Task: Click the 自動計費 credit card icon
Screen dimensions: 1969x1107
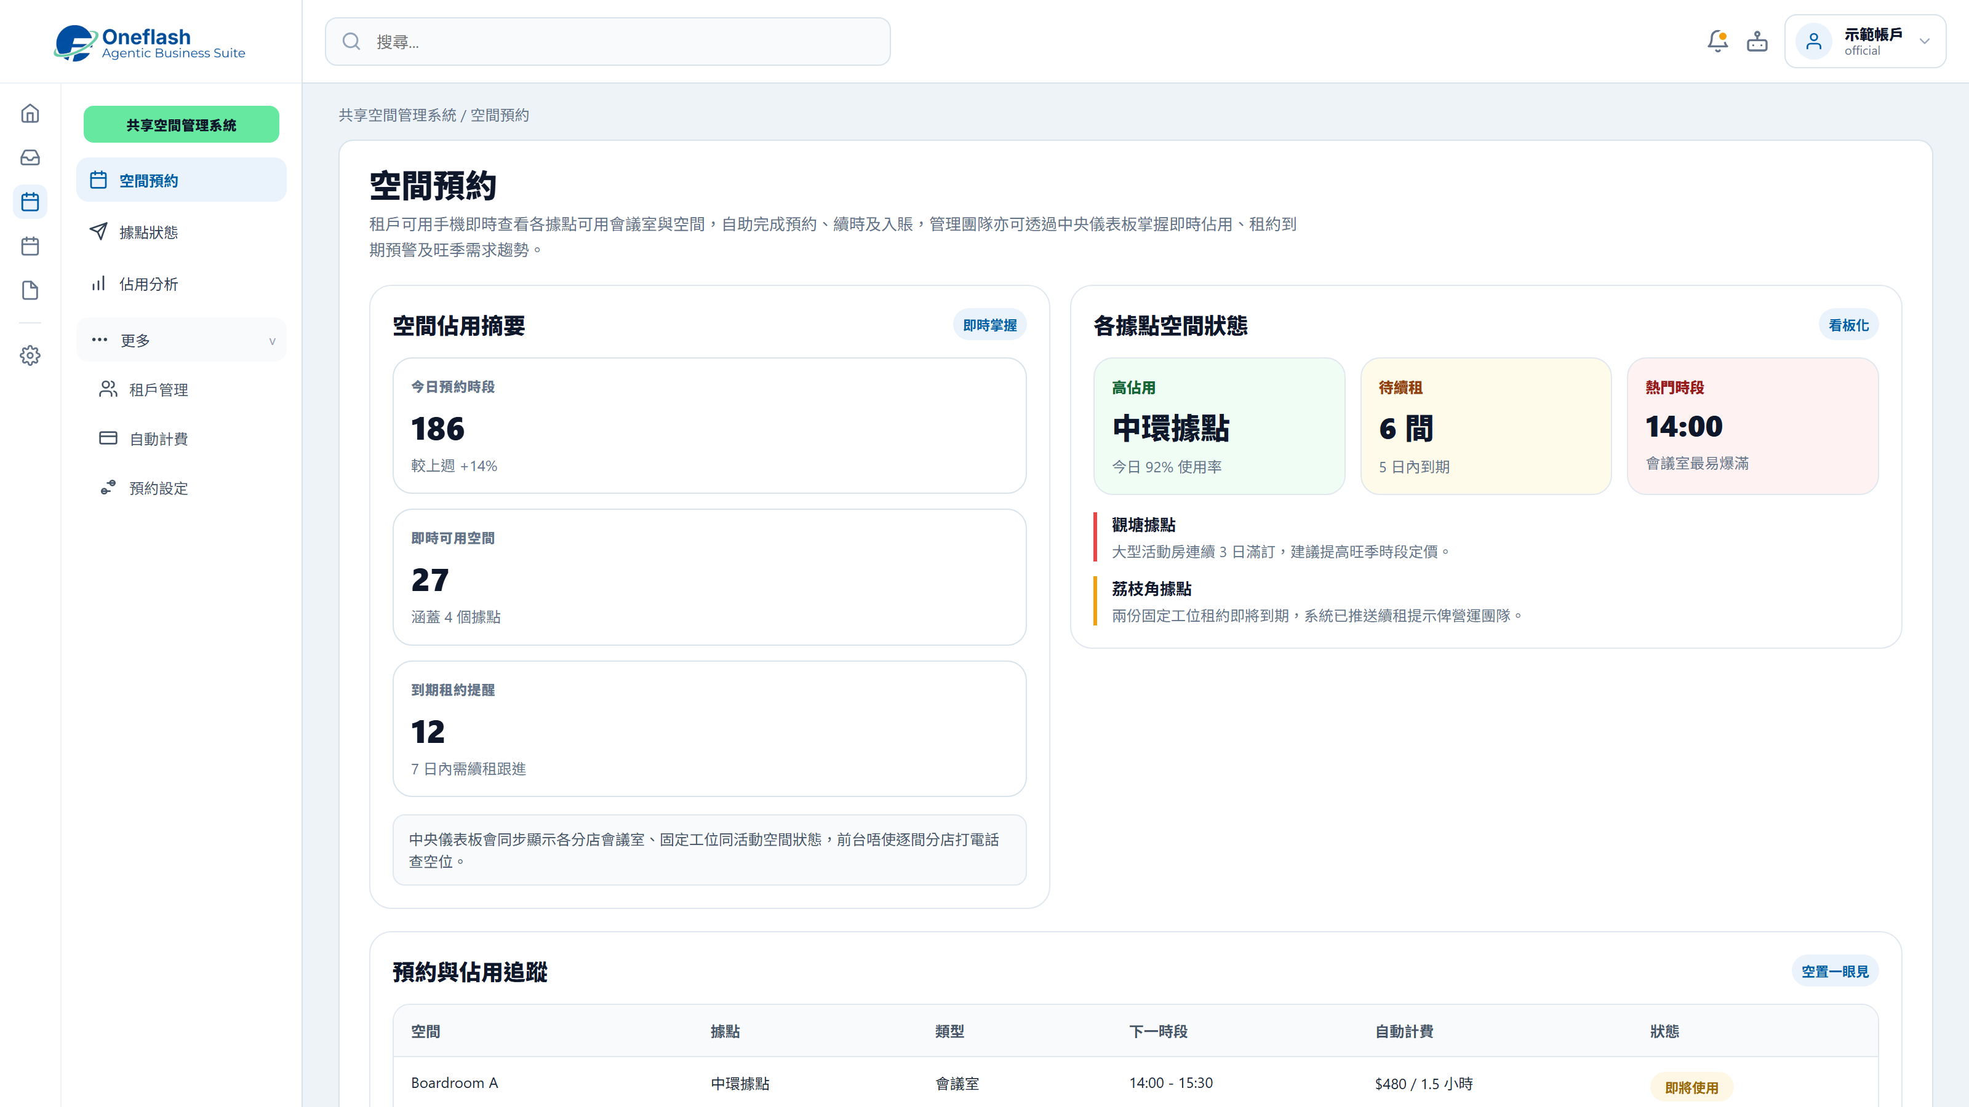Action: (108, 438)
